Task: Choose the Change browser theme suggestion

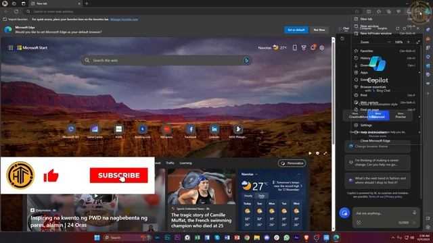Action: tap(378, 146)
